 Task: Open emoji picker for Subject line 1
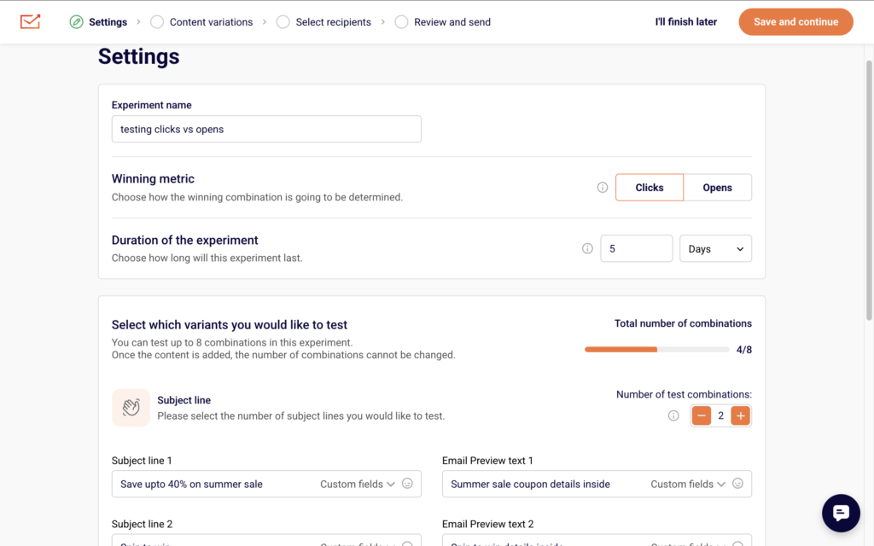pos(407,484)
